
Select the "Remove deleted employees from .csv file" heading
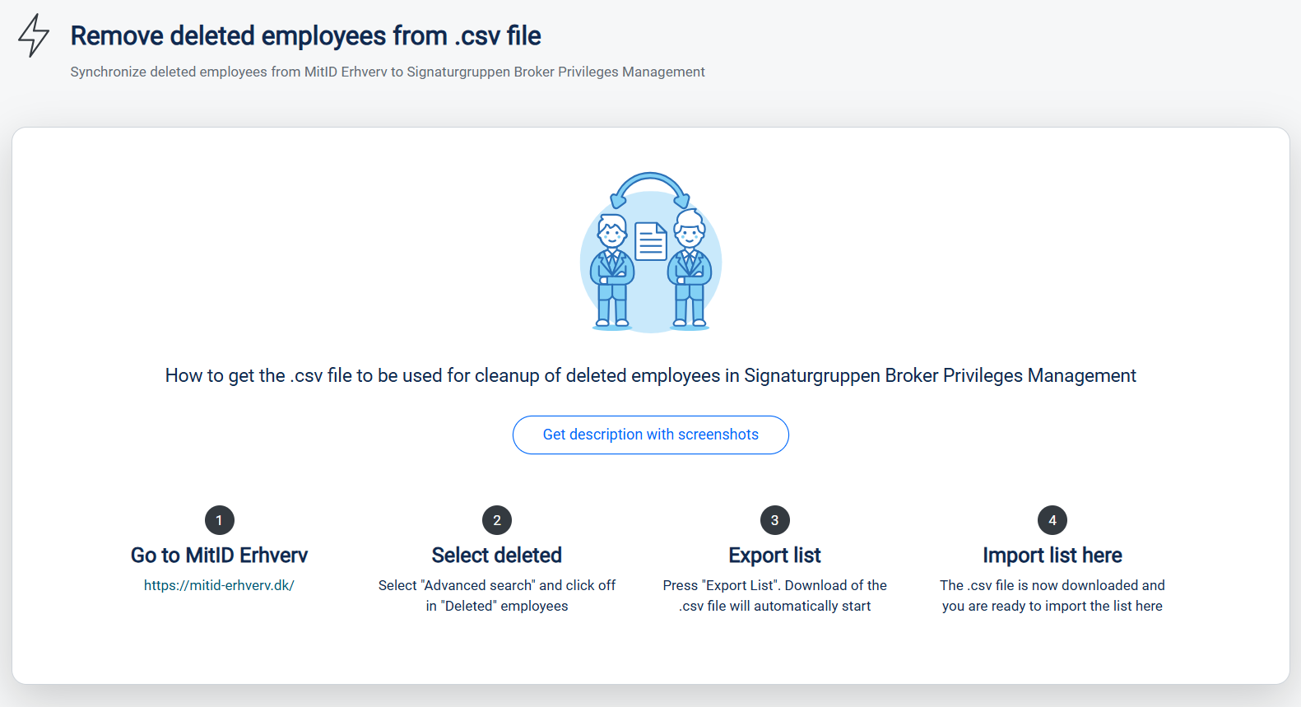[305, 36]
